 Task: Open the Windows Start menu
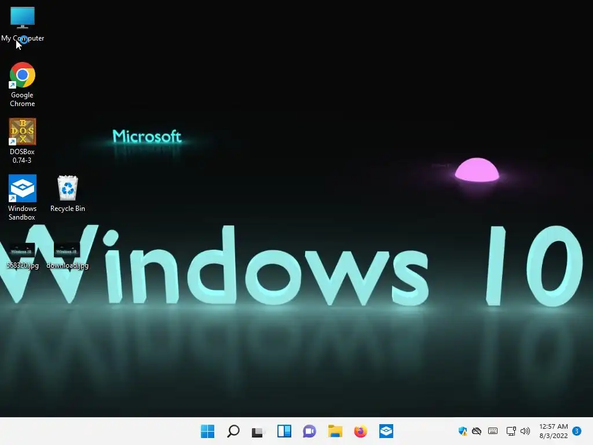pyautogui.click(x=207, y=431)
